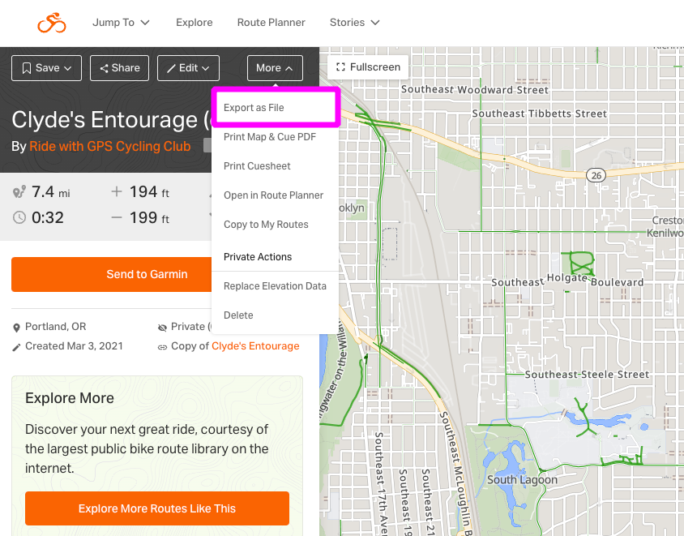Click the elevation loss minus icon
Image resolution: width=684 pixels, height=536 pixels.
click(117, 217)
